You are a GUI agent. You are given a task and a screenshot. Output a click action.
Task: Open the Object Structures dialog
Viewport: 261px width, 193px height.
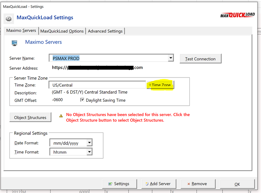click(x=30, y=117)
